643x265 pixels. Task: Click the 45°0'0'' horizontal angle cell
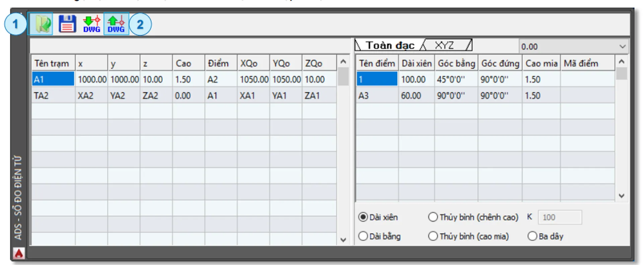456,79
